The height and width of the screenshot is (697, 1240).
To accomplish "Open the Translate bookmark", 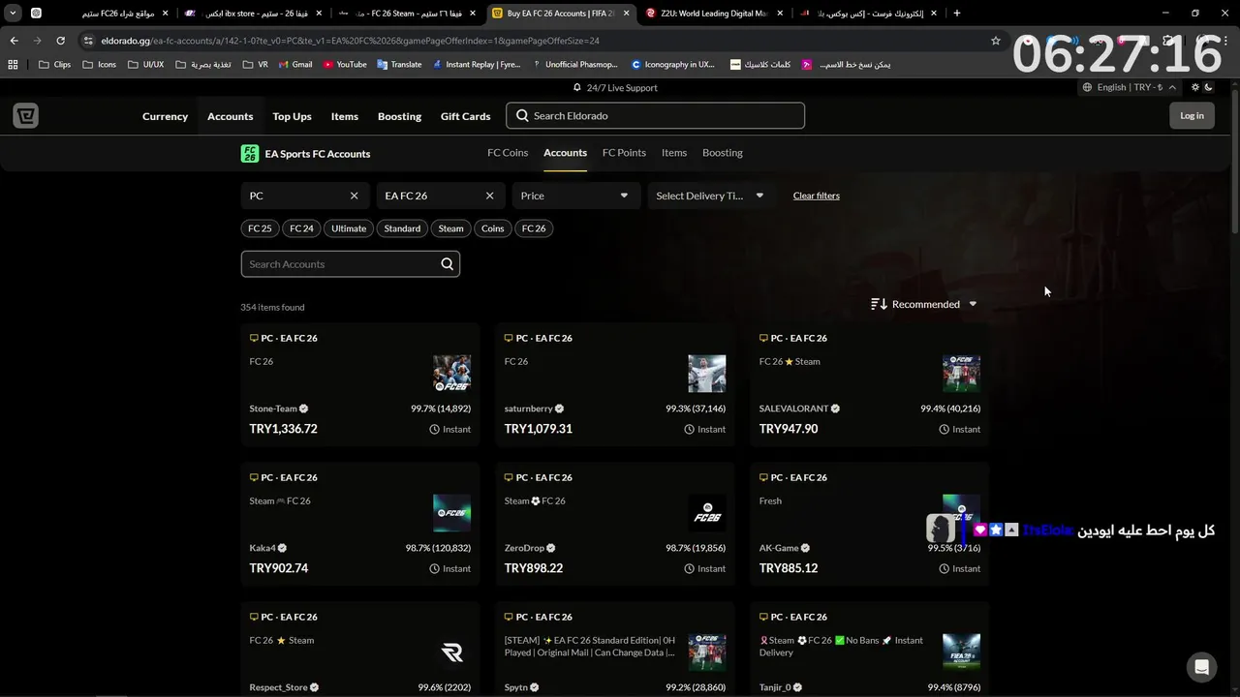I will [x=399, y=65].
